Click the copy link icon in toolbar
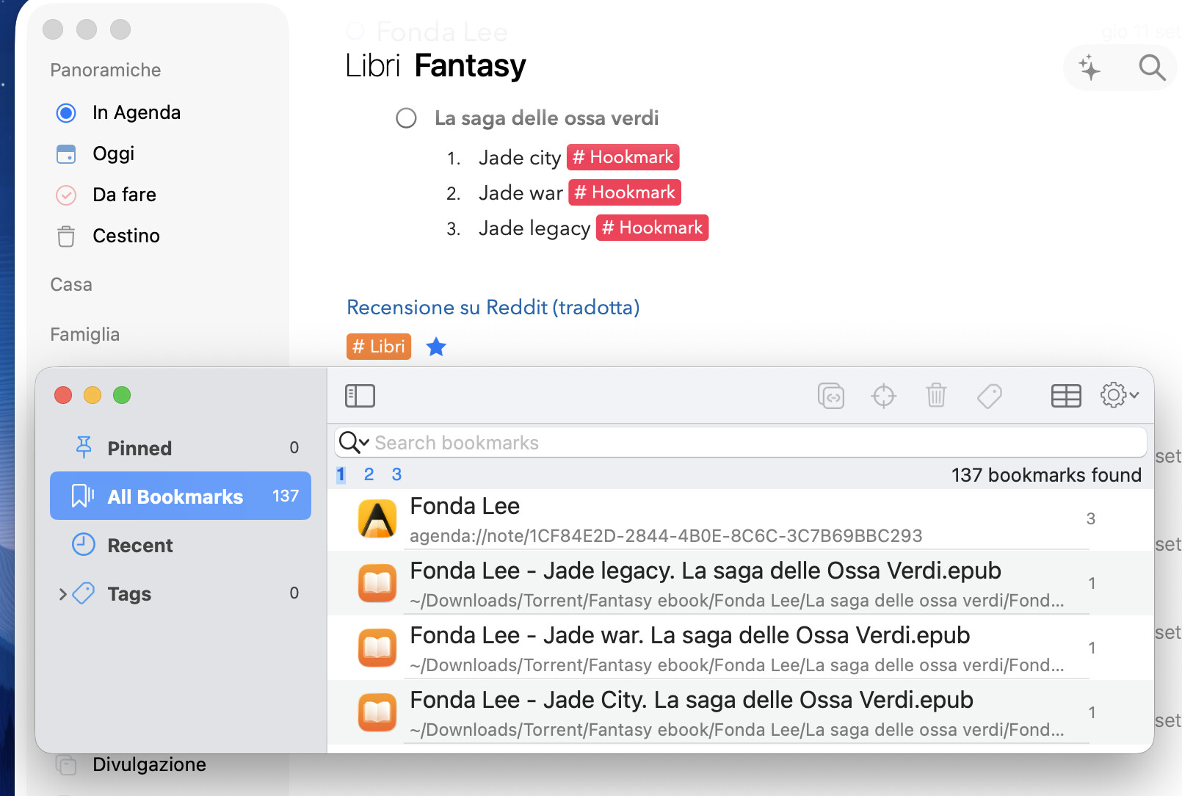Viewport: 1182px width, 796px height. (x=830, y=396)
